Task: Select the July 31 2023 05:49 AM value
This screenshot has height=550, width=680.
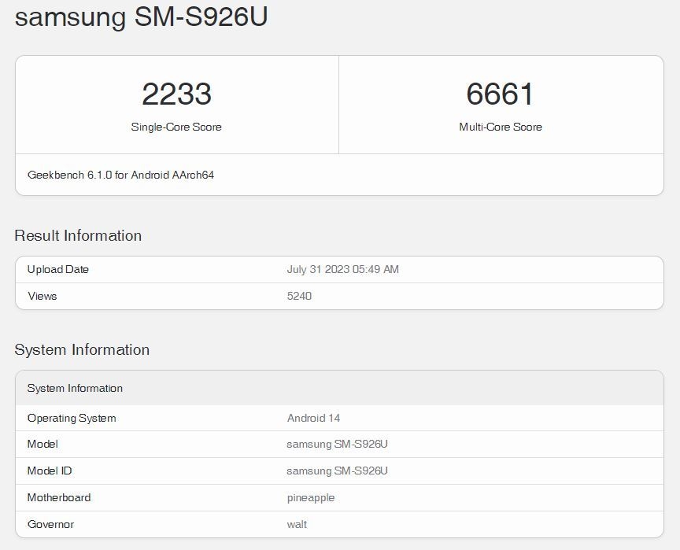Action: [342, 270]
